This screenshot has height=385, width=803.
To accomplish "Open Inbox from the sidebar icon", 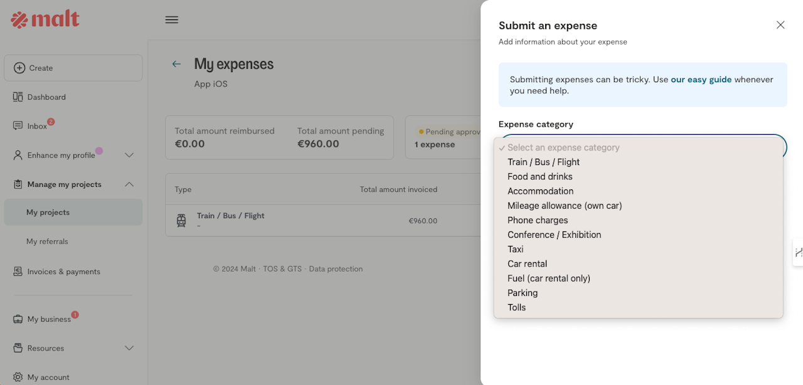I will [18, 126].
